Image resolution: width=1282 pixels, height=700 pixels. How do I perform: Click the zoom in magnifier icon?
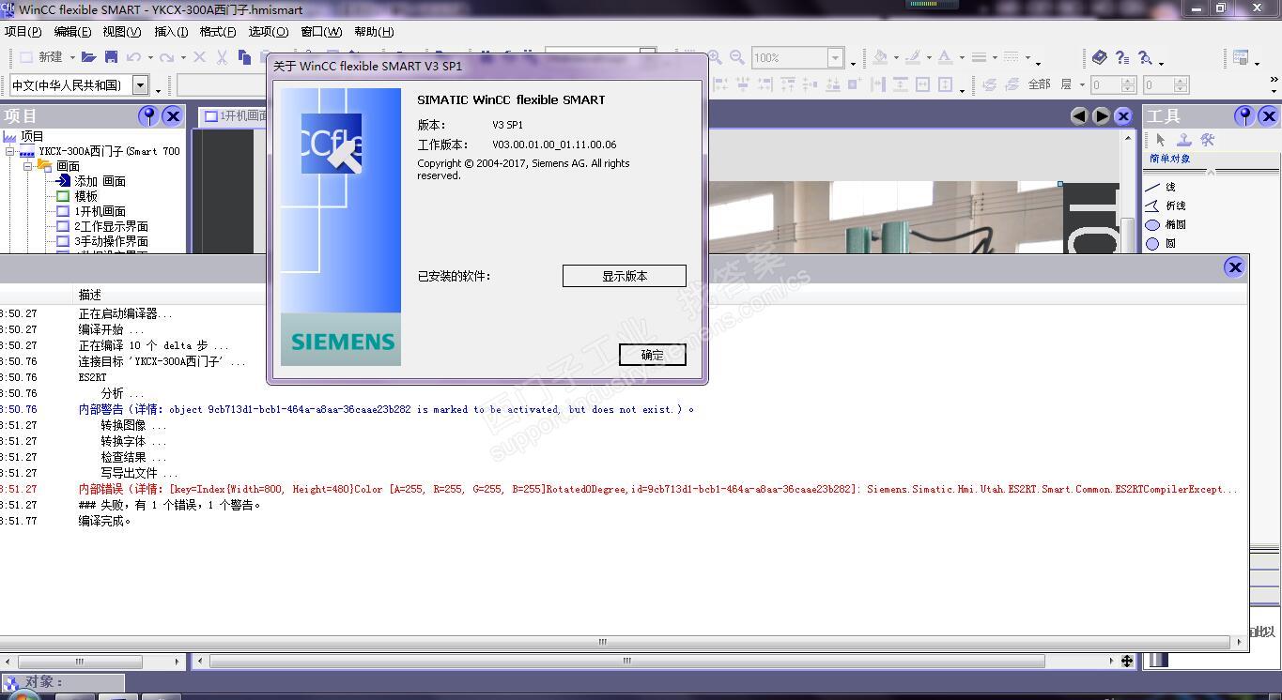(715, 57)
